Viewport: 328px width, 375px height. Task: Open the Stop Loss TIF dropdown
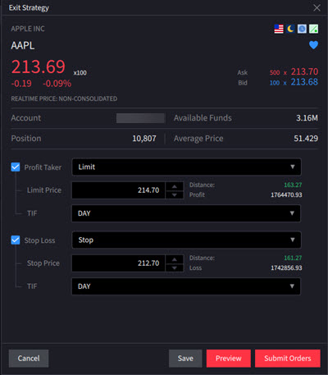click(186, 286)
